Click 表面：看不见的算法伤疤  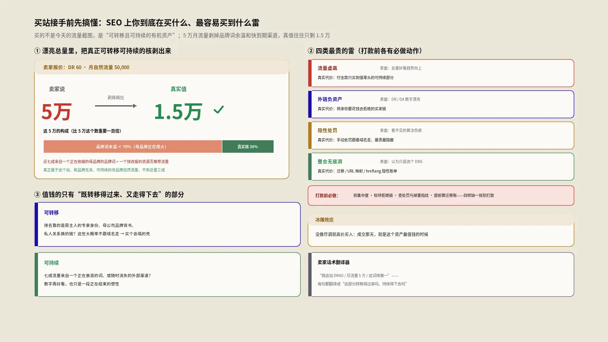(x=401, y=131)
